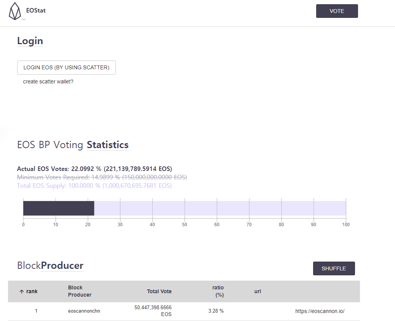Toggle the Actual EOS Votes legend entry
The height and width of the screenshot is (321, 395).
pos(94,169)
